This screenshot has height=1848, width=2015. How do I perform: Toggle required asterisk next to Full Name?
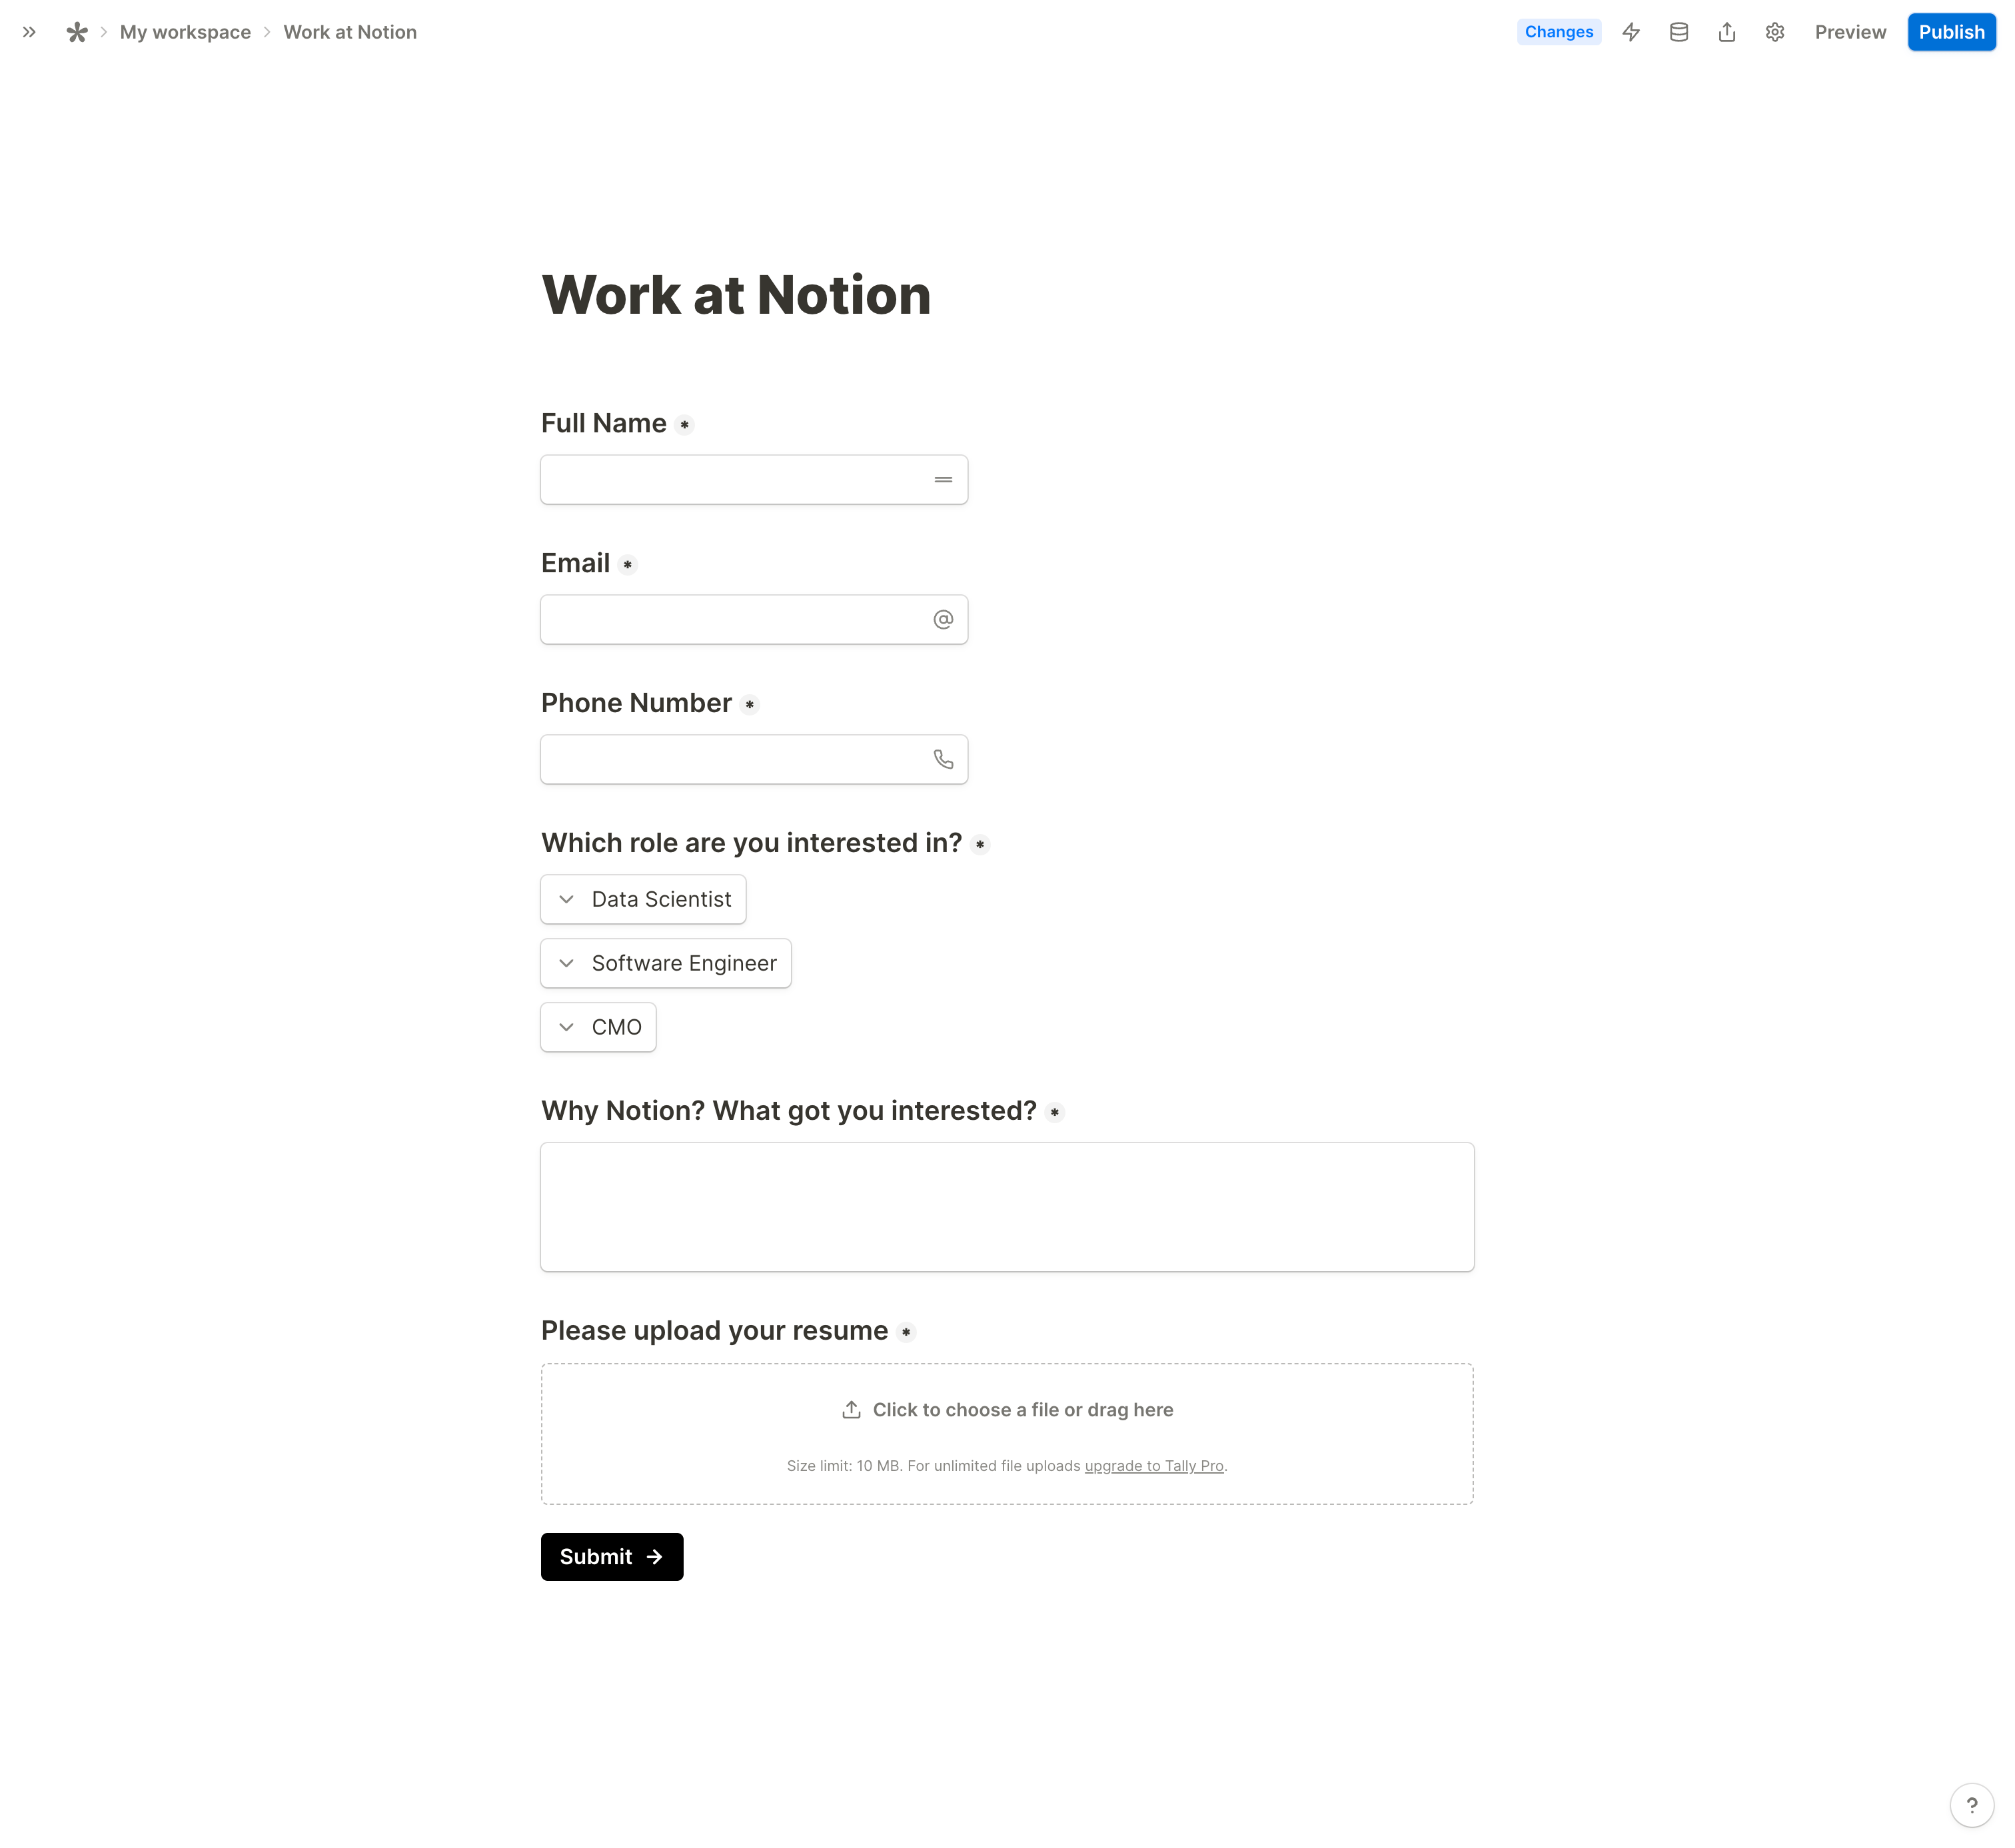coord(685,425)
